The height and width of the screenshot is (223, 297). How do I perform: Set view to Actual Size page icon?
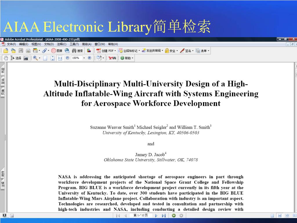pyautogui.click(x=45, y=58)
